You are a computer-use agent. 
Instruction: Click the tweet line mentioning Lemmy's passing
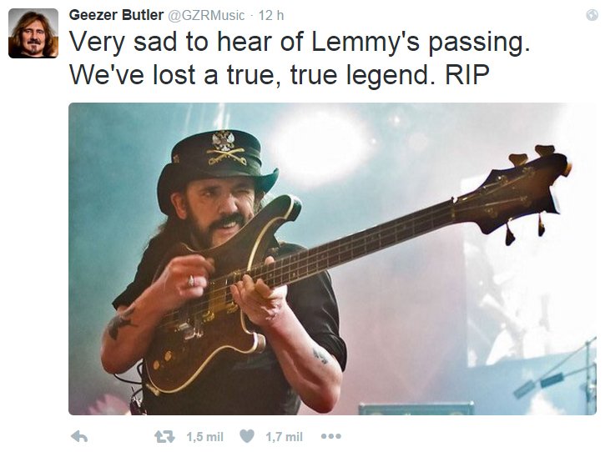300,42
